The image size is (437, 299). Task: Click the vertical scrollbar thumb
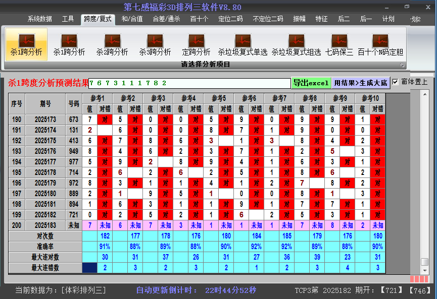pos(425,262)
